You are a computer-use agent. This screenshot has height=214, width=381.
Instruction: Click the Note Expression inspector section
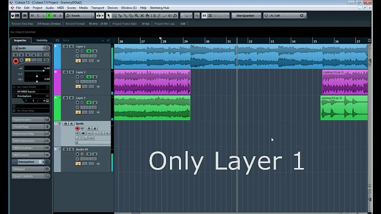31,141
